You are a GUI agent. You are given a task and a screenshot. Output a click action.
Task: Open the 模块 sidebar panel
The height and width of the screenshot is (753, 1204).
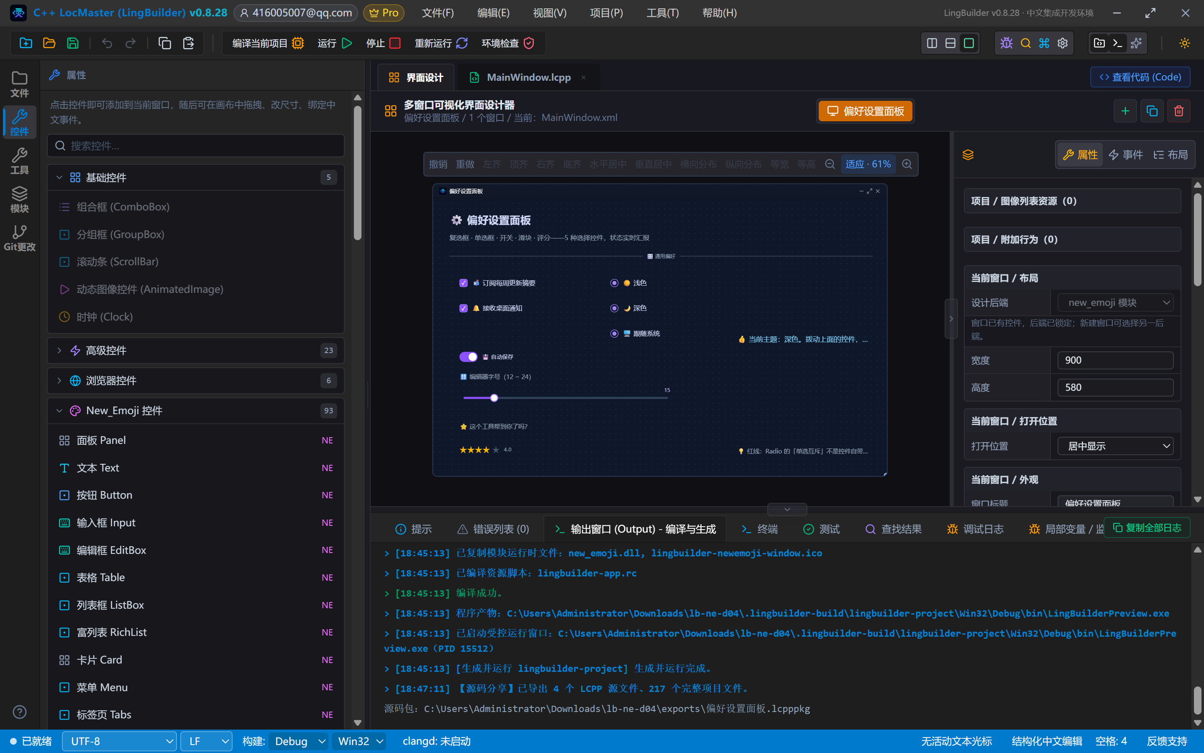[x=19, y=200]
